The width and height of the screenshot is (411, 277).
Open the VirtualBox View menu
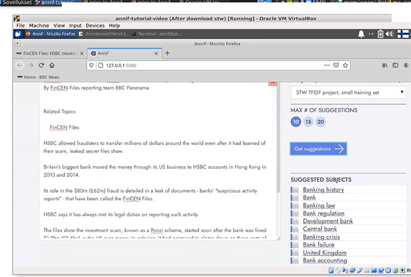point(59,25)
